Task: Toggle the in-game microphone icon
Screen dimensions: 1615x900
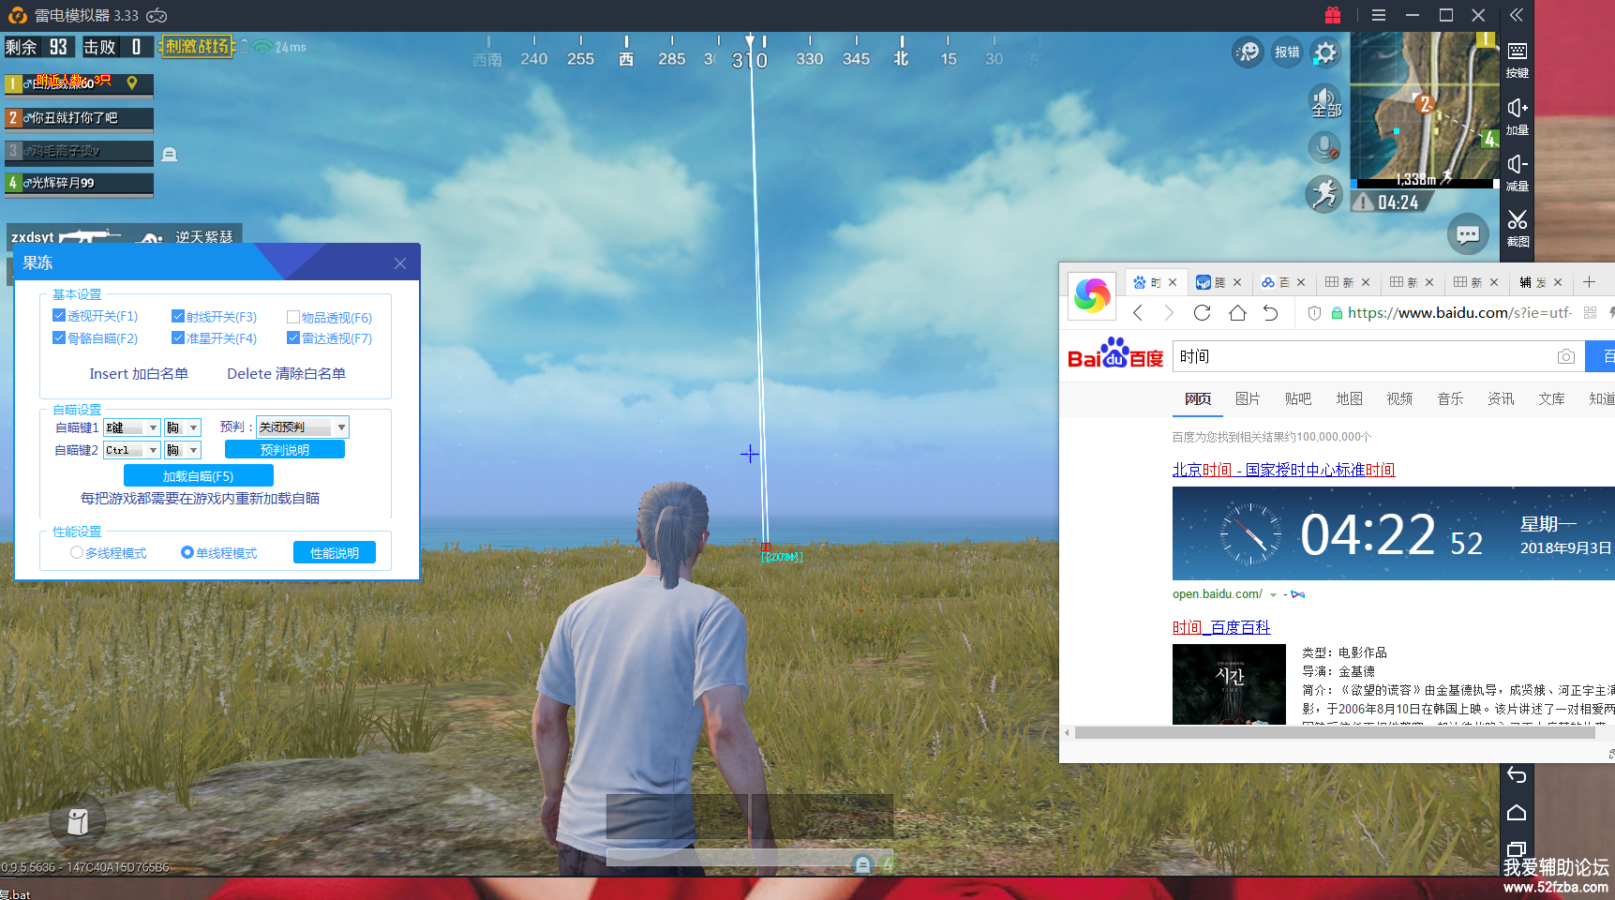Action: [x=1324, y=147]
